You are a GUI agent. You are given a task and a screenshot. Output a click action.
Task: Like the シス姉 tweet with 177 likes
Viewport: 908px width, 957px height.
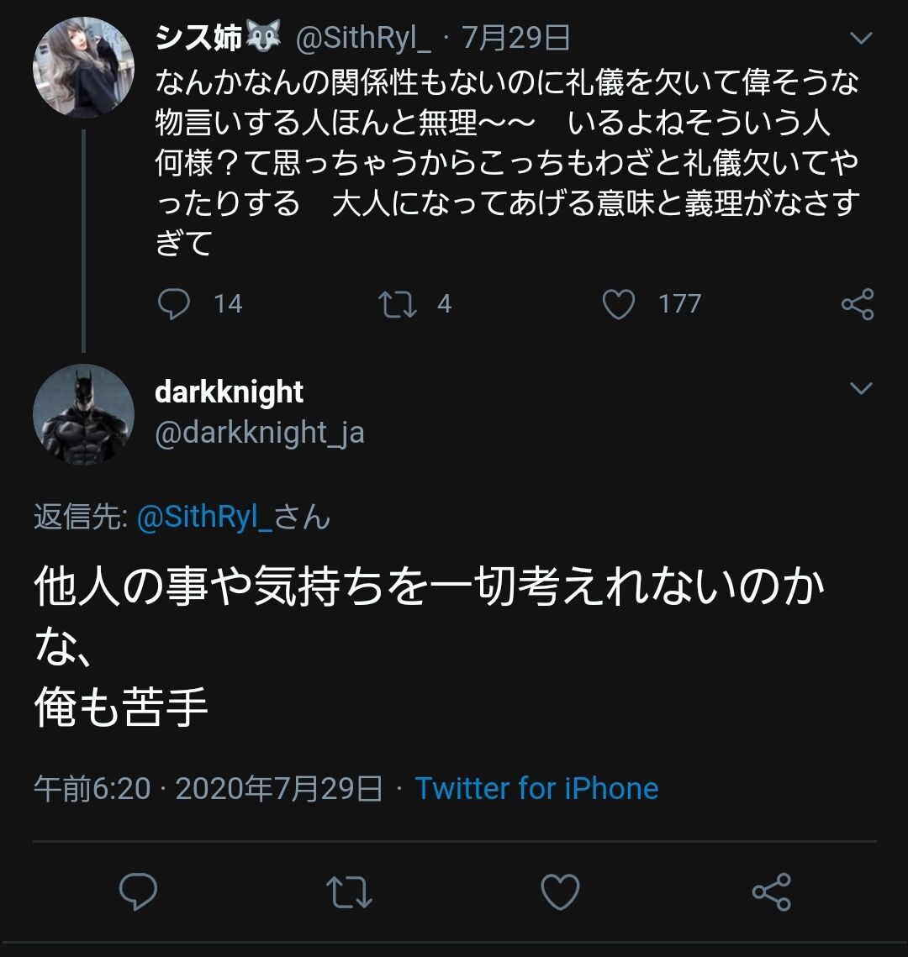pos(619,304)
